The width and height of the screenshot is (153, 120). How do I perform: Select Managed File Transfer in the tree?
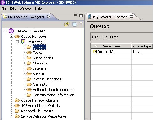point(38,111)
